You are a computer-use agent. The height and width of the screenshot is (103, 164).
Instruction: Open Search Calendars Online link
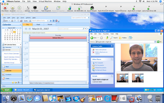pyautogui.click(x=11, y=57)
